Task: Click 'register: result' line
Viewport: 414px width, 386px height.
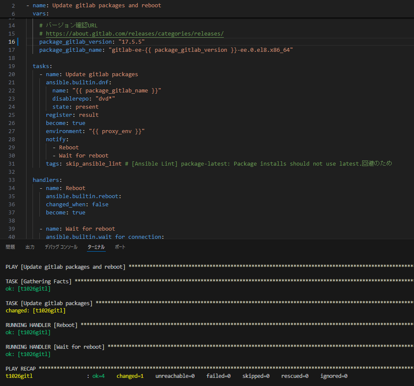Action: tap(72, 115)
